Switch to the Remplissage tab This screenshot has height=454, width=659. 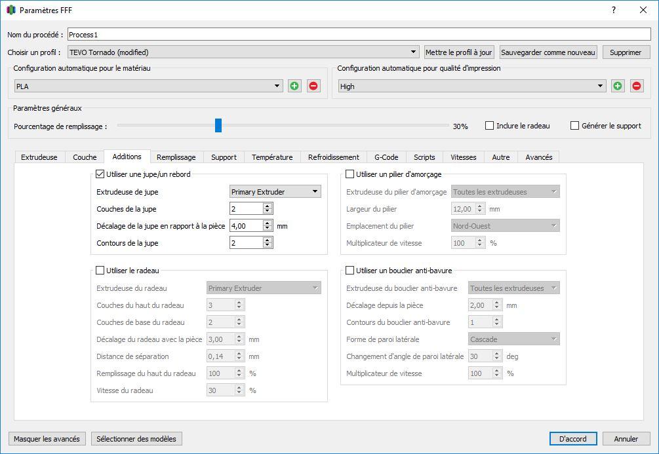coord(176,157)
